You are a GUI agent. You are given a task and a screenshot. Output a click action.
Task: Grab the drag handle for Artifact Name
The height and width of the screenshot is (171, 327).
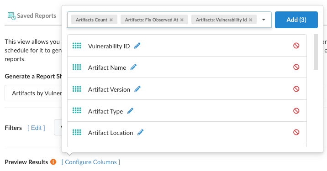point(77,67)
